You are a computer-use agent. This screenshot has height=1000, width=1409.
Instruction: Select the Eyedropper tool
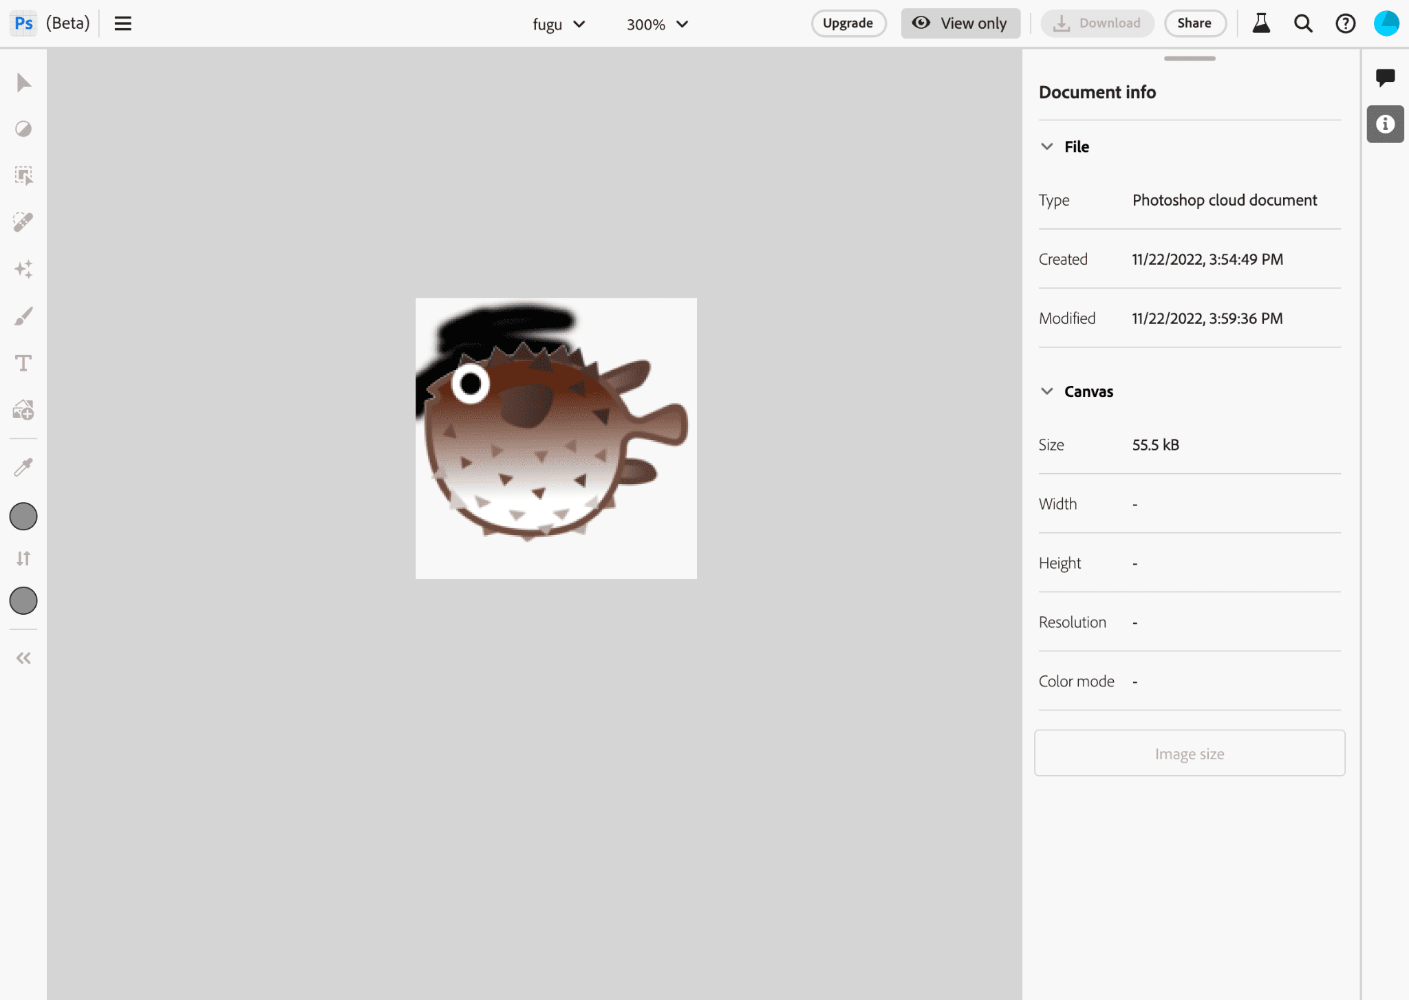pyautogui.click(x=23, y=466)
